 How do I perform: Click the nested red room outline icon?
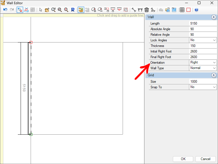tap(126, 10)
